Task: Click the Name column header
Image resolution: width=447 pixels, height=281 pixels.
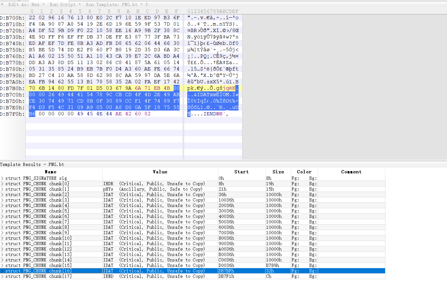Action: pyautogui.click(x=51, y=172)
